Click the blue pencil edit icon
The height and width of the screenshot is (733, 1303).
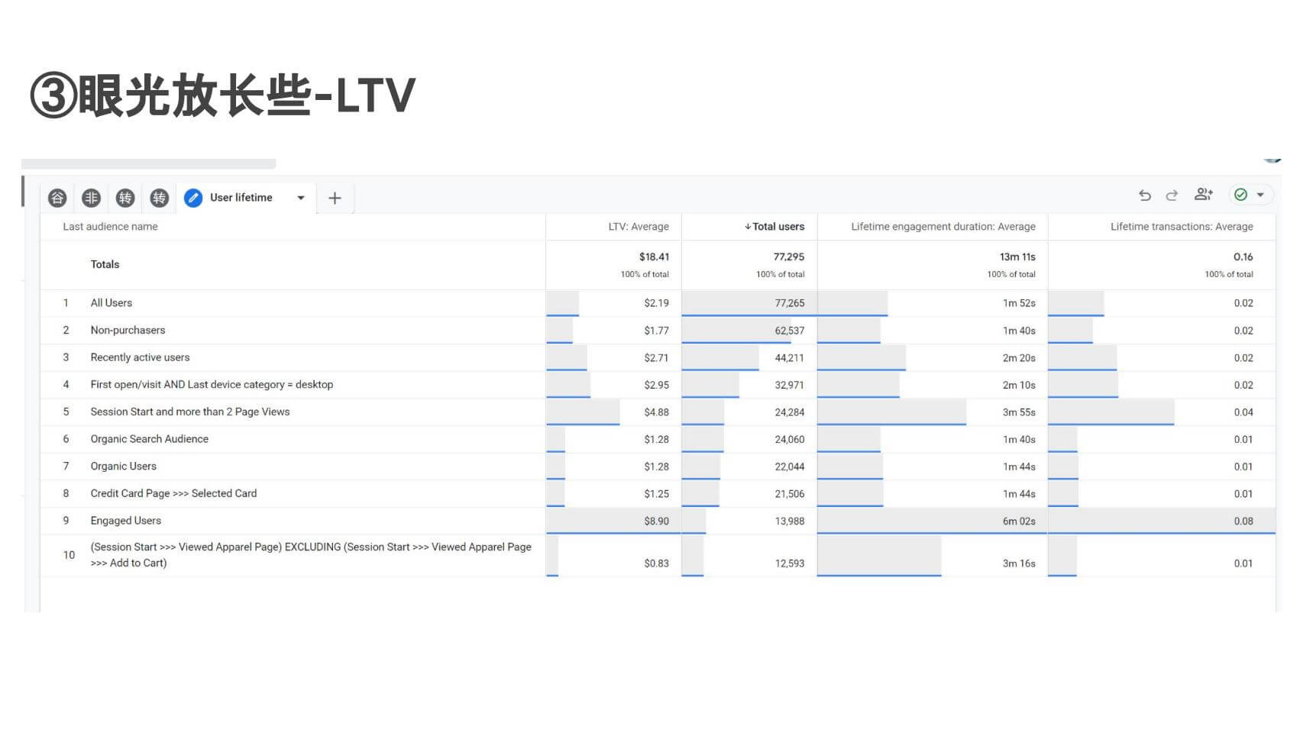[194, 198]
